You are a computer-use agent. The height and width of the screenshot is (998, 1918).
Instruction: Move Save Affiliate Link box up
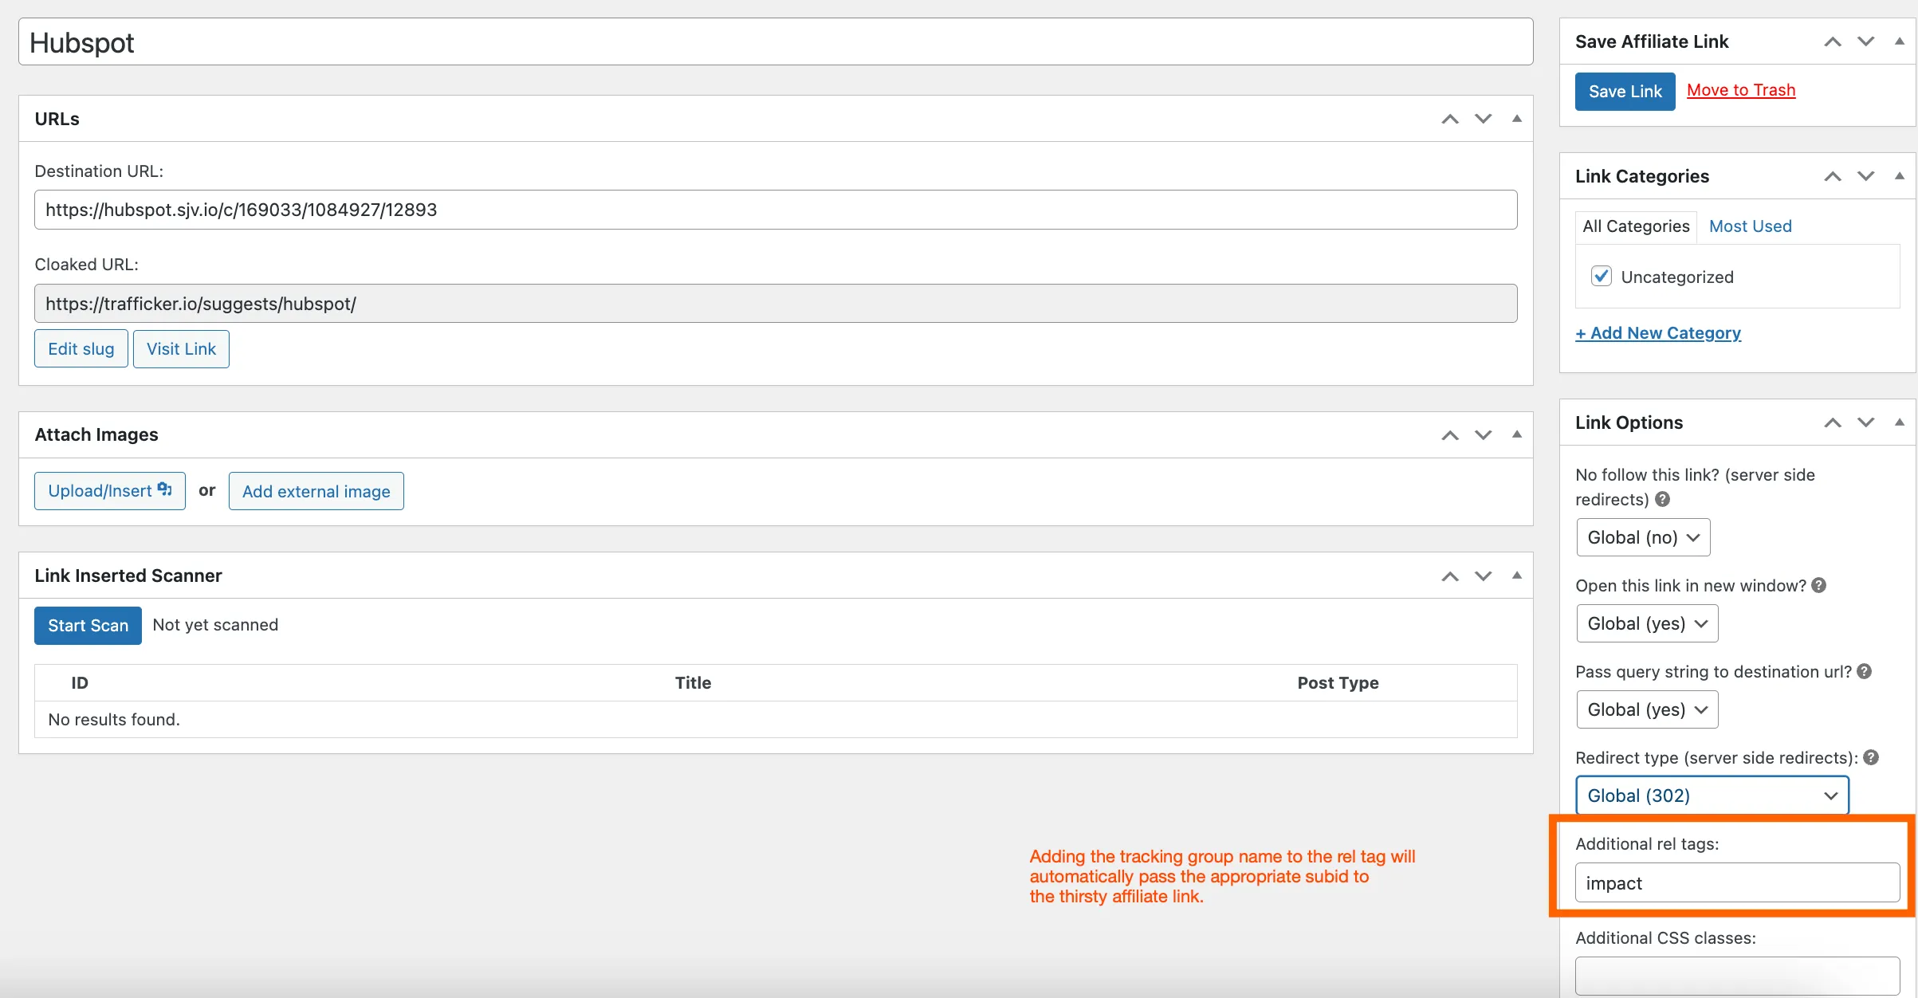[x=1833, y=41]
